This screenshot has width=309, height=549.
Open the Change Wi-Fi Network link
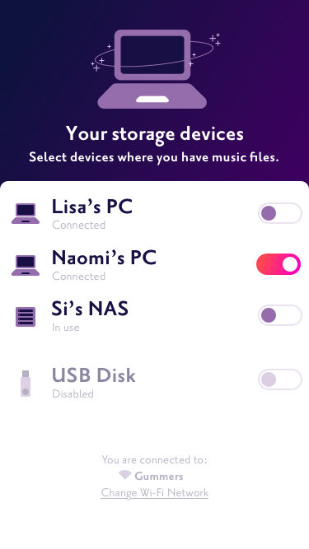click(x=155, y=493)
